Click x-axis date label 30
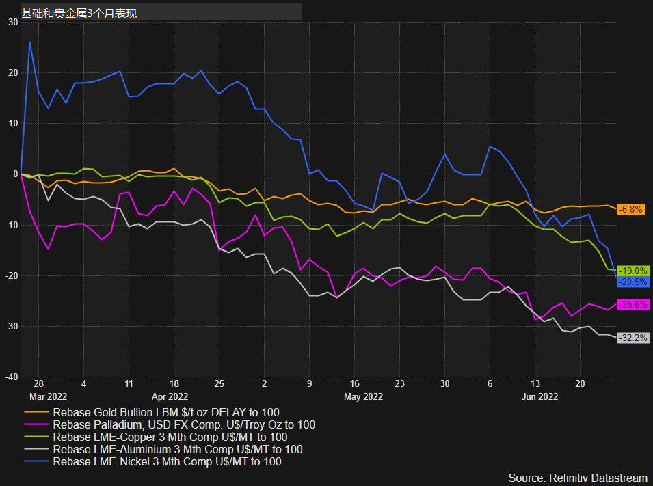This screenshot has width=653, height=486. coord(444,383)
